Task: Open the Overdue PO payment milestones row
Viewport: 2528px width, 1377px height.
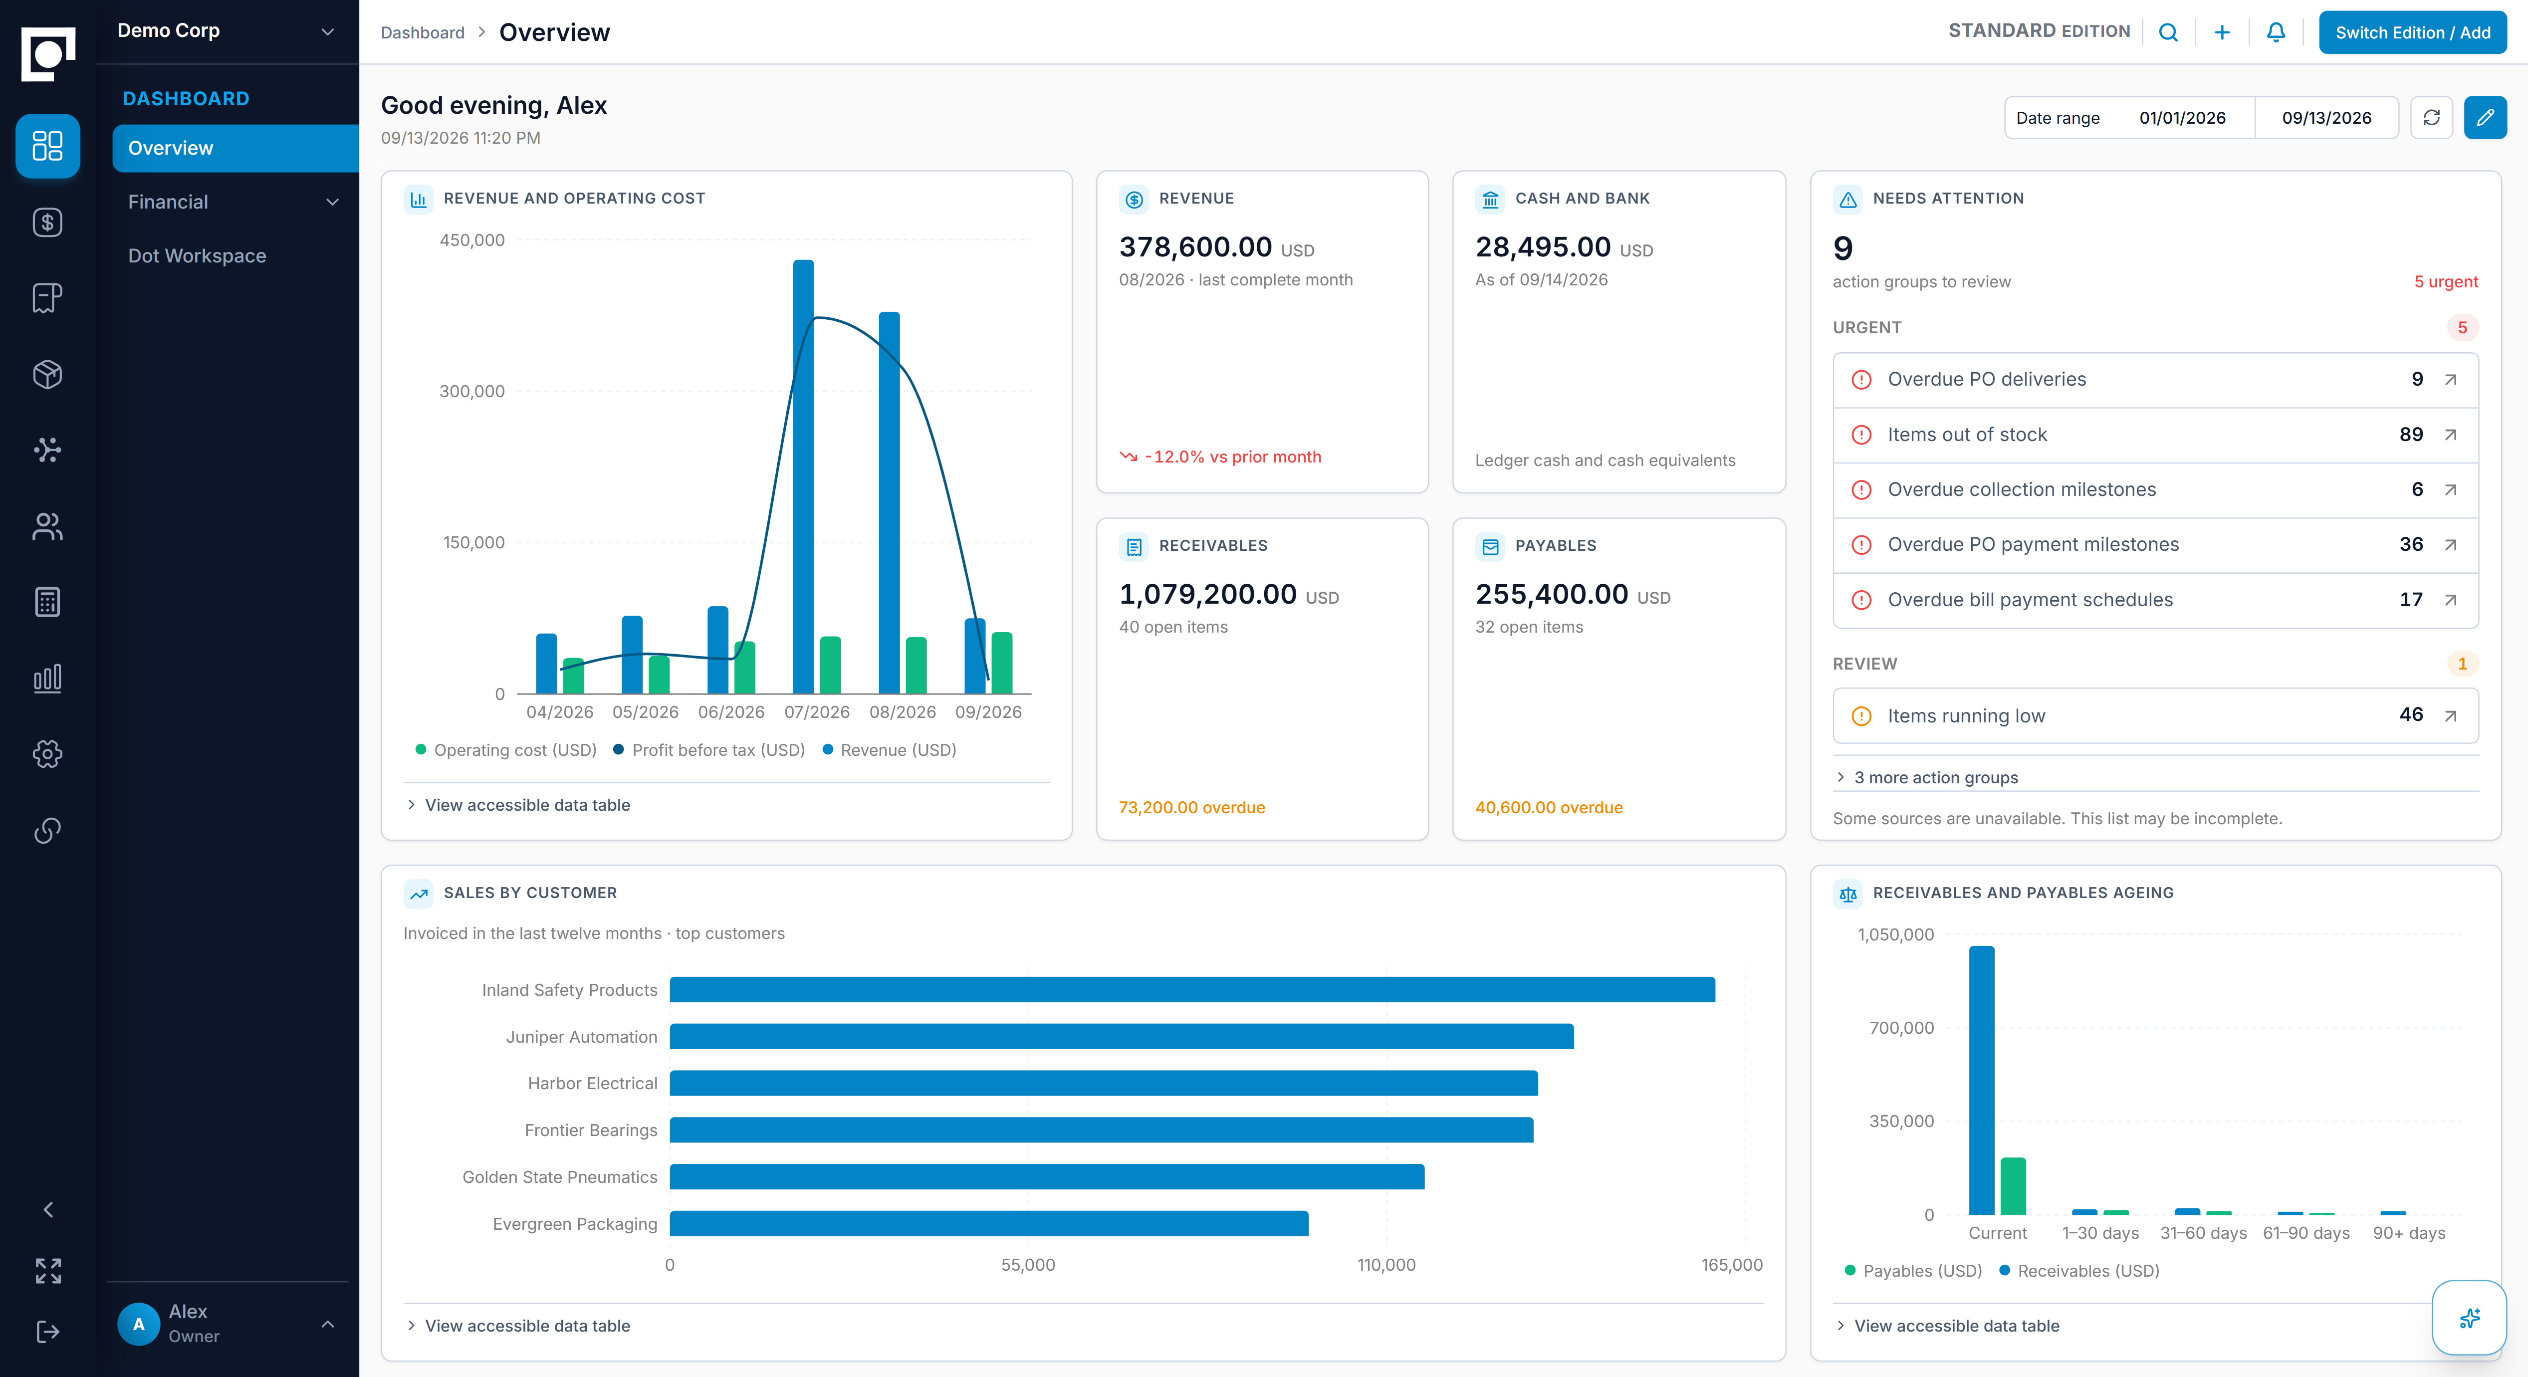Action: (2155, 545)
